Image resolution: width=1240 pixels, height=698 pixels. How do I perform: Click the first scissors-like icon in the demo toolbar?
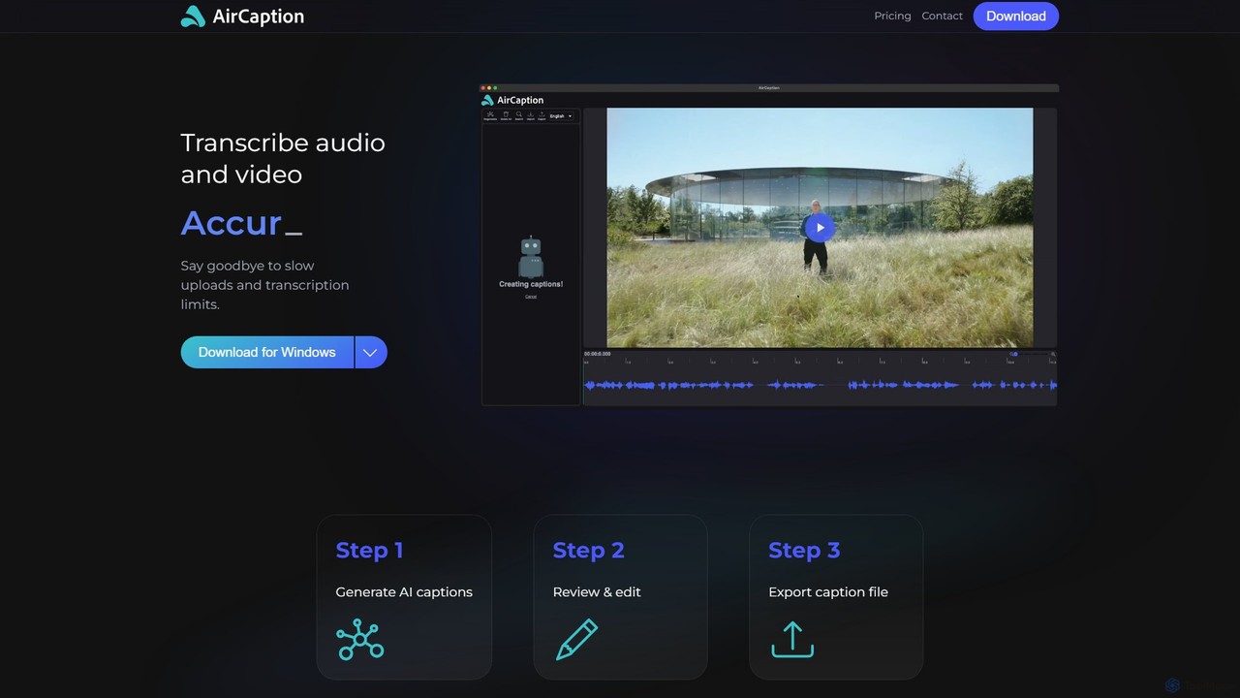coord(490,114)
